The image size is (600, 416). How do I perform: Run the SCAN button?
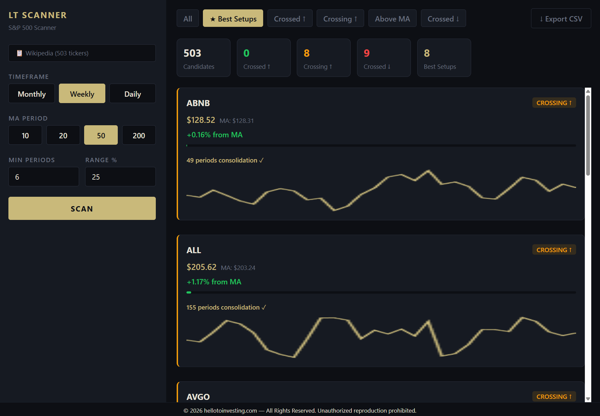click(x=82, y=209)
